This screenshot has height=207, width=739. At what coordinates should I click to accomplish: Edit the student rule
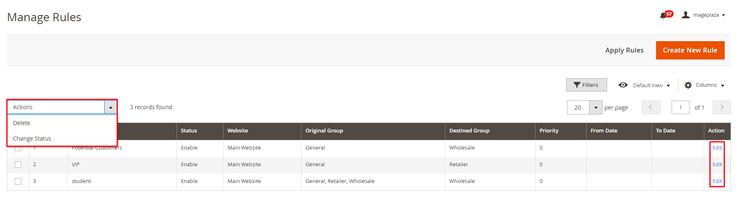[x=717, y=181]
